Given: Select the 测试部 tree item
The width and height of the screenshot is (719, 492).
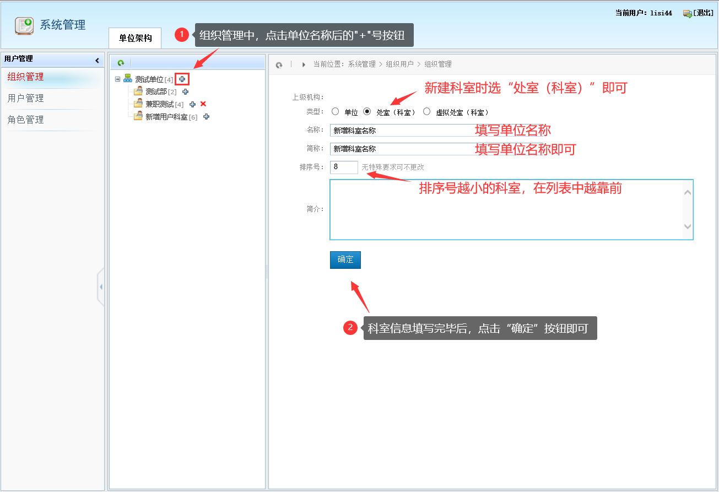Looking at the screenshot, I should coord(156,92).
